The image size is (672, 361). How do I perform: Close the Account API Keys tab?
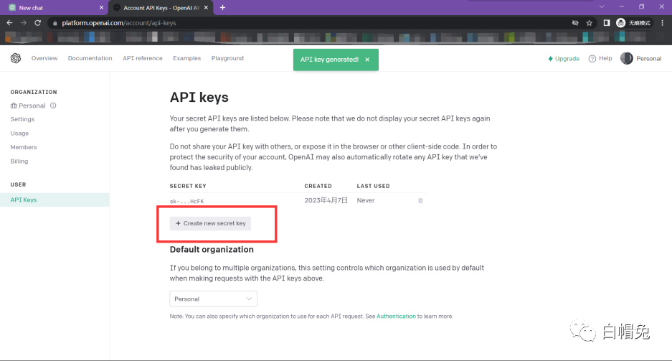(x=206, y=8)
